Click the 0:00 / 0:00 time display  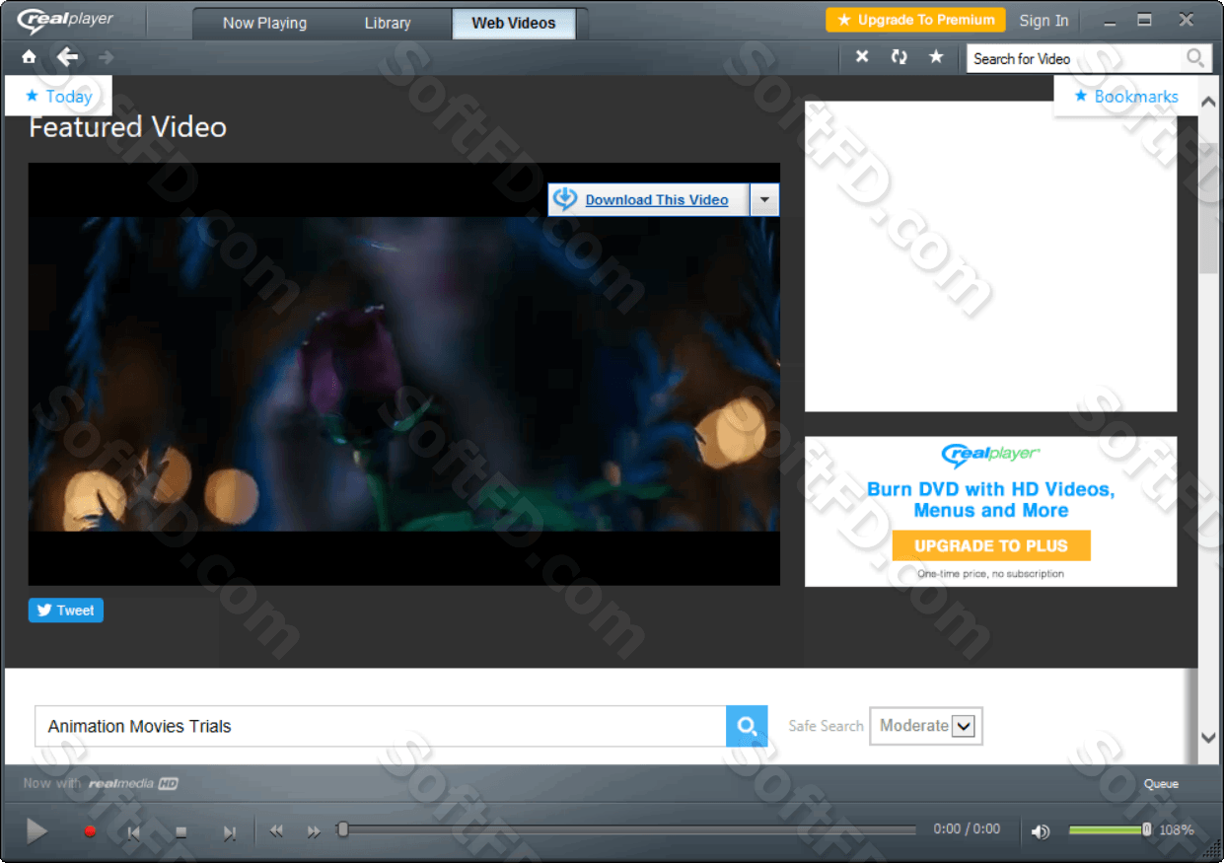967,829
